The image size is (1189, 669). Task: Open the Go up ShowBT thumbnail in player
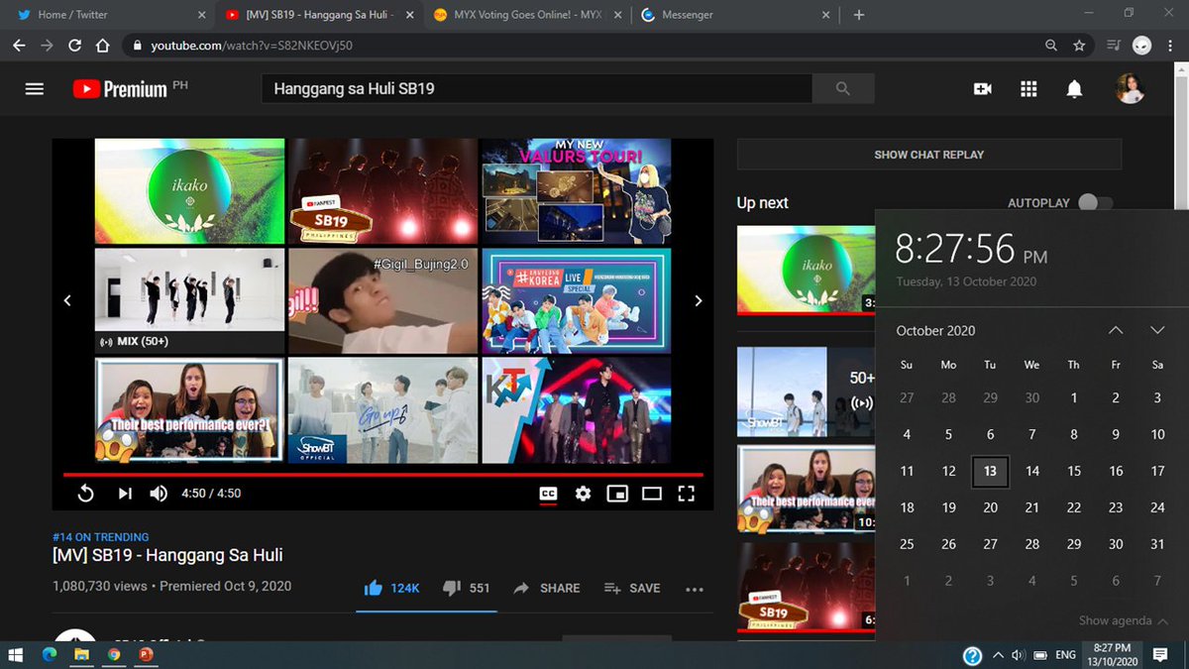[x=382, y=410]
